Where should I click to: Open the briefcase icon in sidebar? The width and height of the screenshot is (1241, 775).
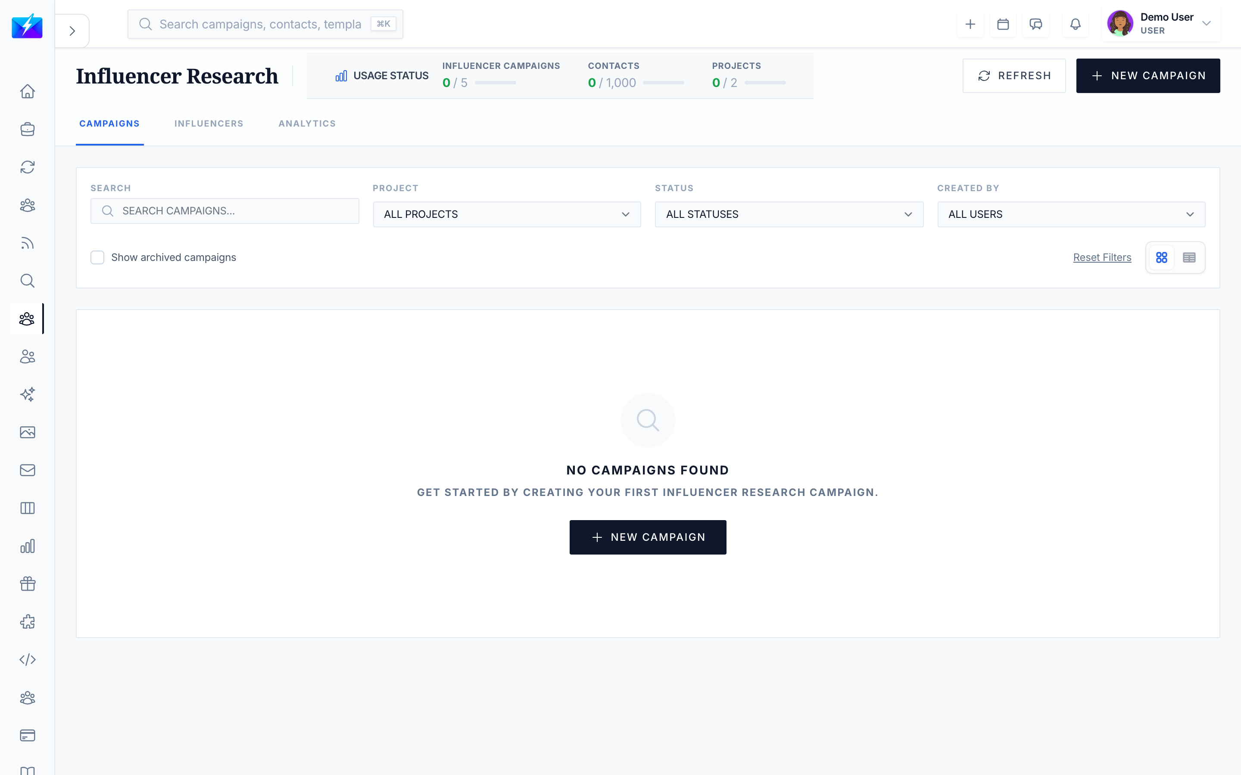tap(27, 129)
